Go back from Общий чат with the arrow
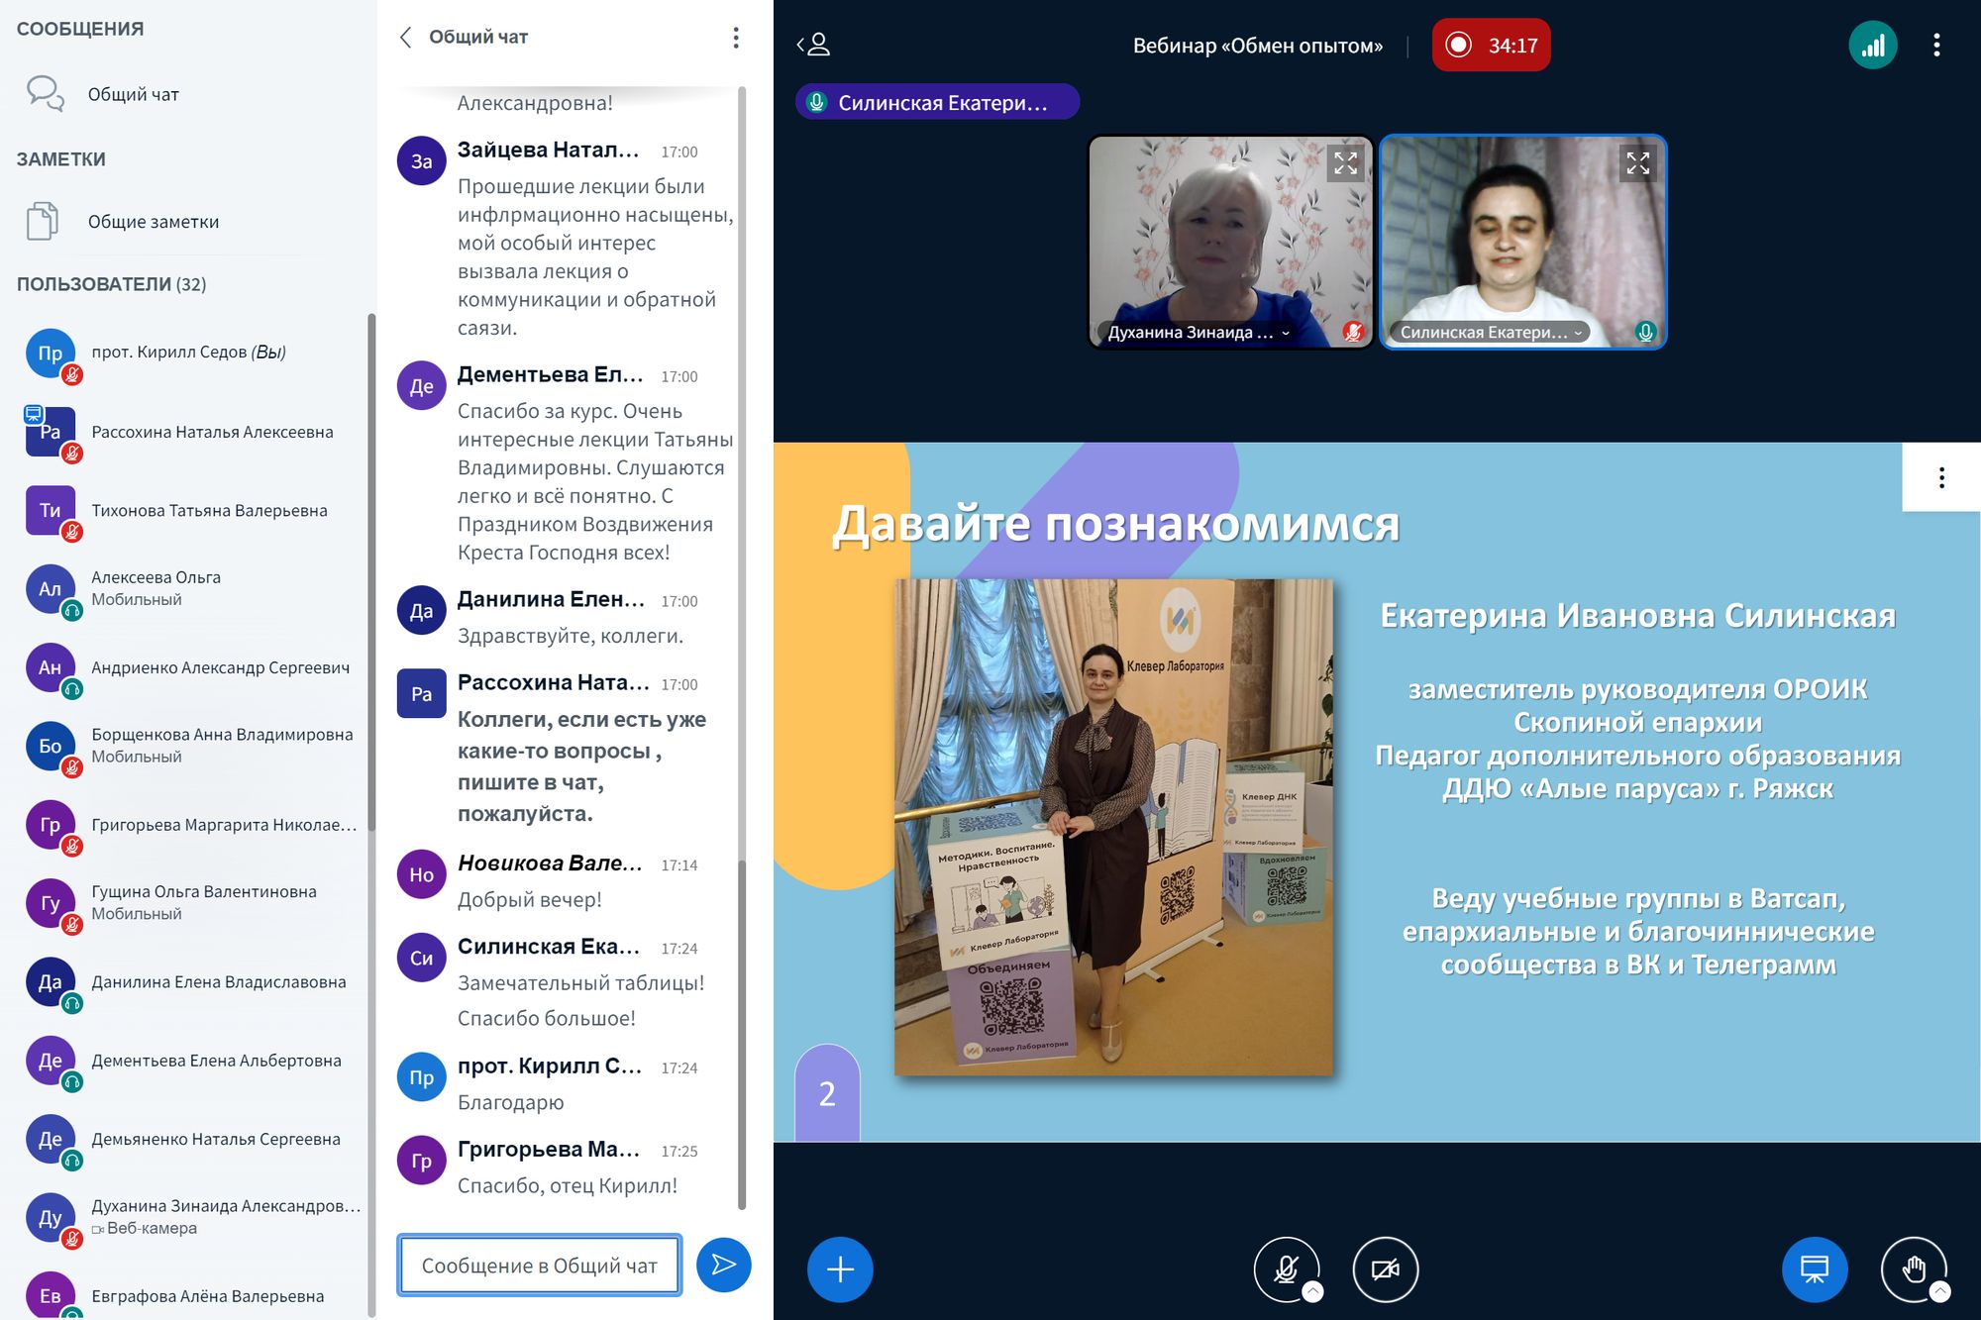The image size is (1981, 1320). (x=405, y=38)
